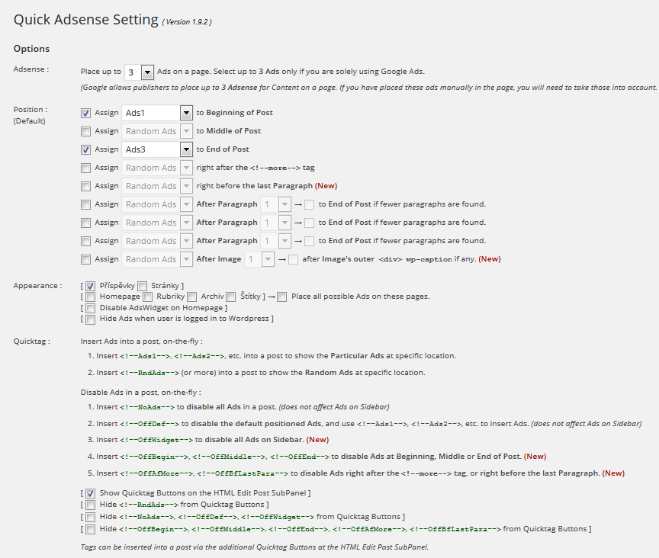Viewport: 659px width, 558px height.
Task: Enable the Stránky appearance checkbox
Action: coord(143,286)
